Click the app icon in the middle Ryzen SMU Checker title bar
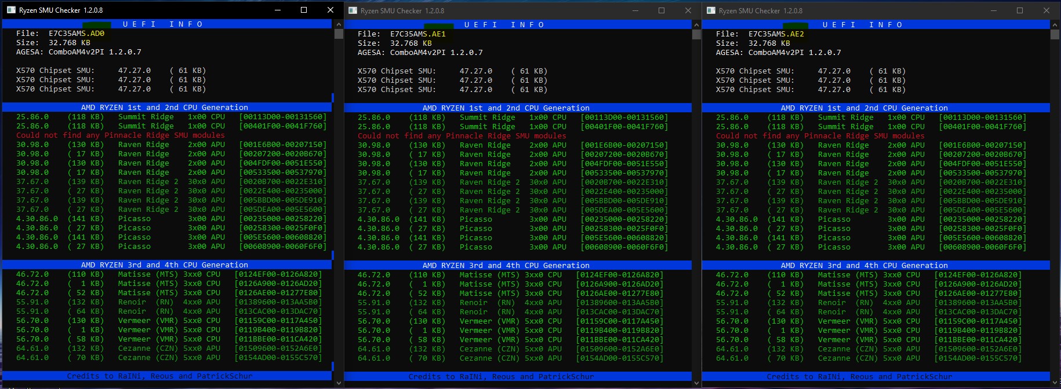The width and height of the screenshot is (1061, 389). tap(353, 10)
